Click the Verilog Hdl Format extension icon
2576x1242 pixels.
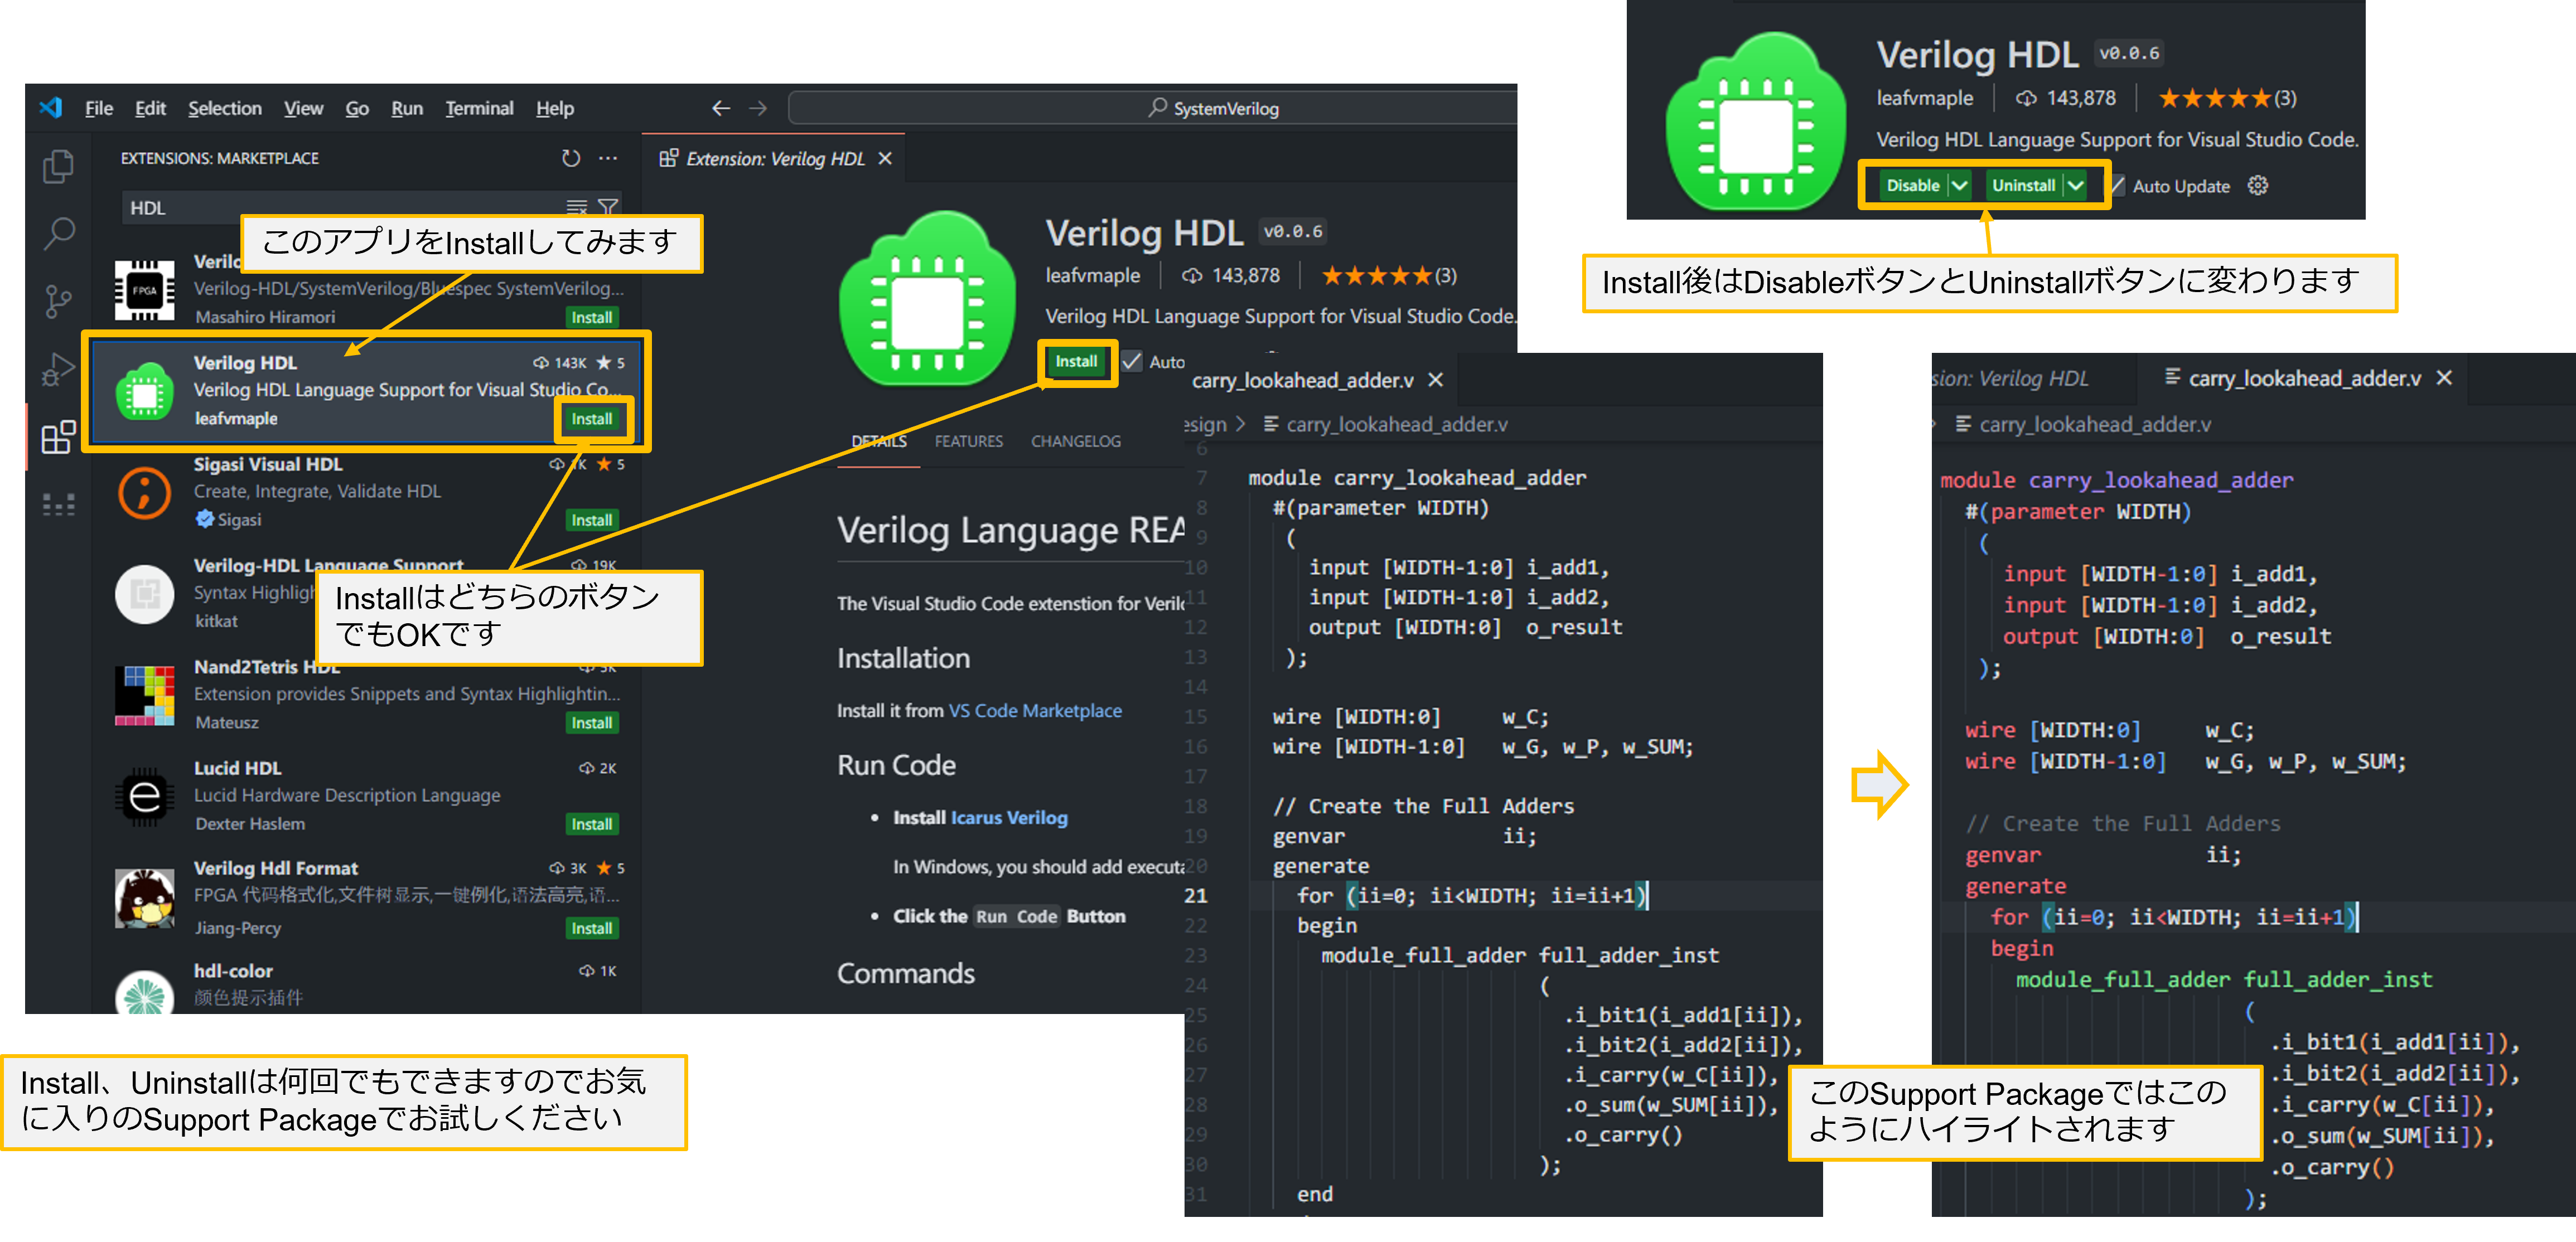point(145,898)
